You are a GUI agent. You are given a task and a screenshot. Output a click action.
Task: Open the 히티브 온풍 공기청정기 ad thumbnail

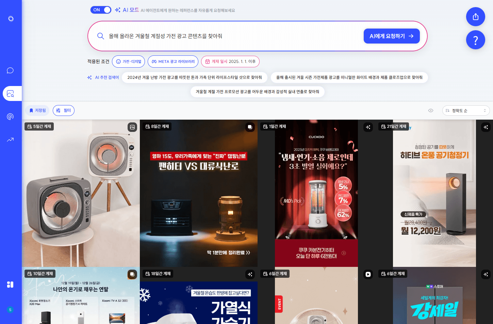point(434,193)
